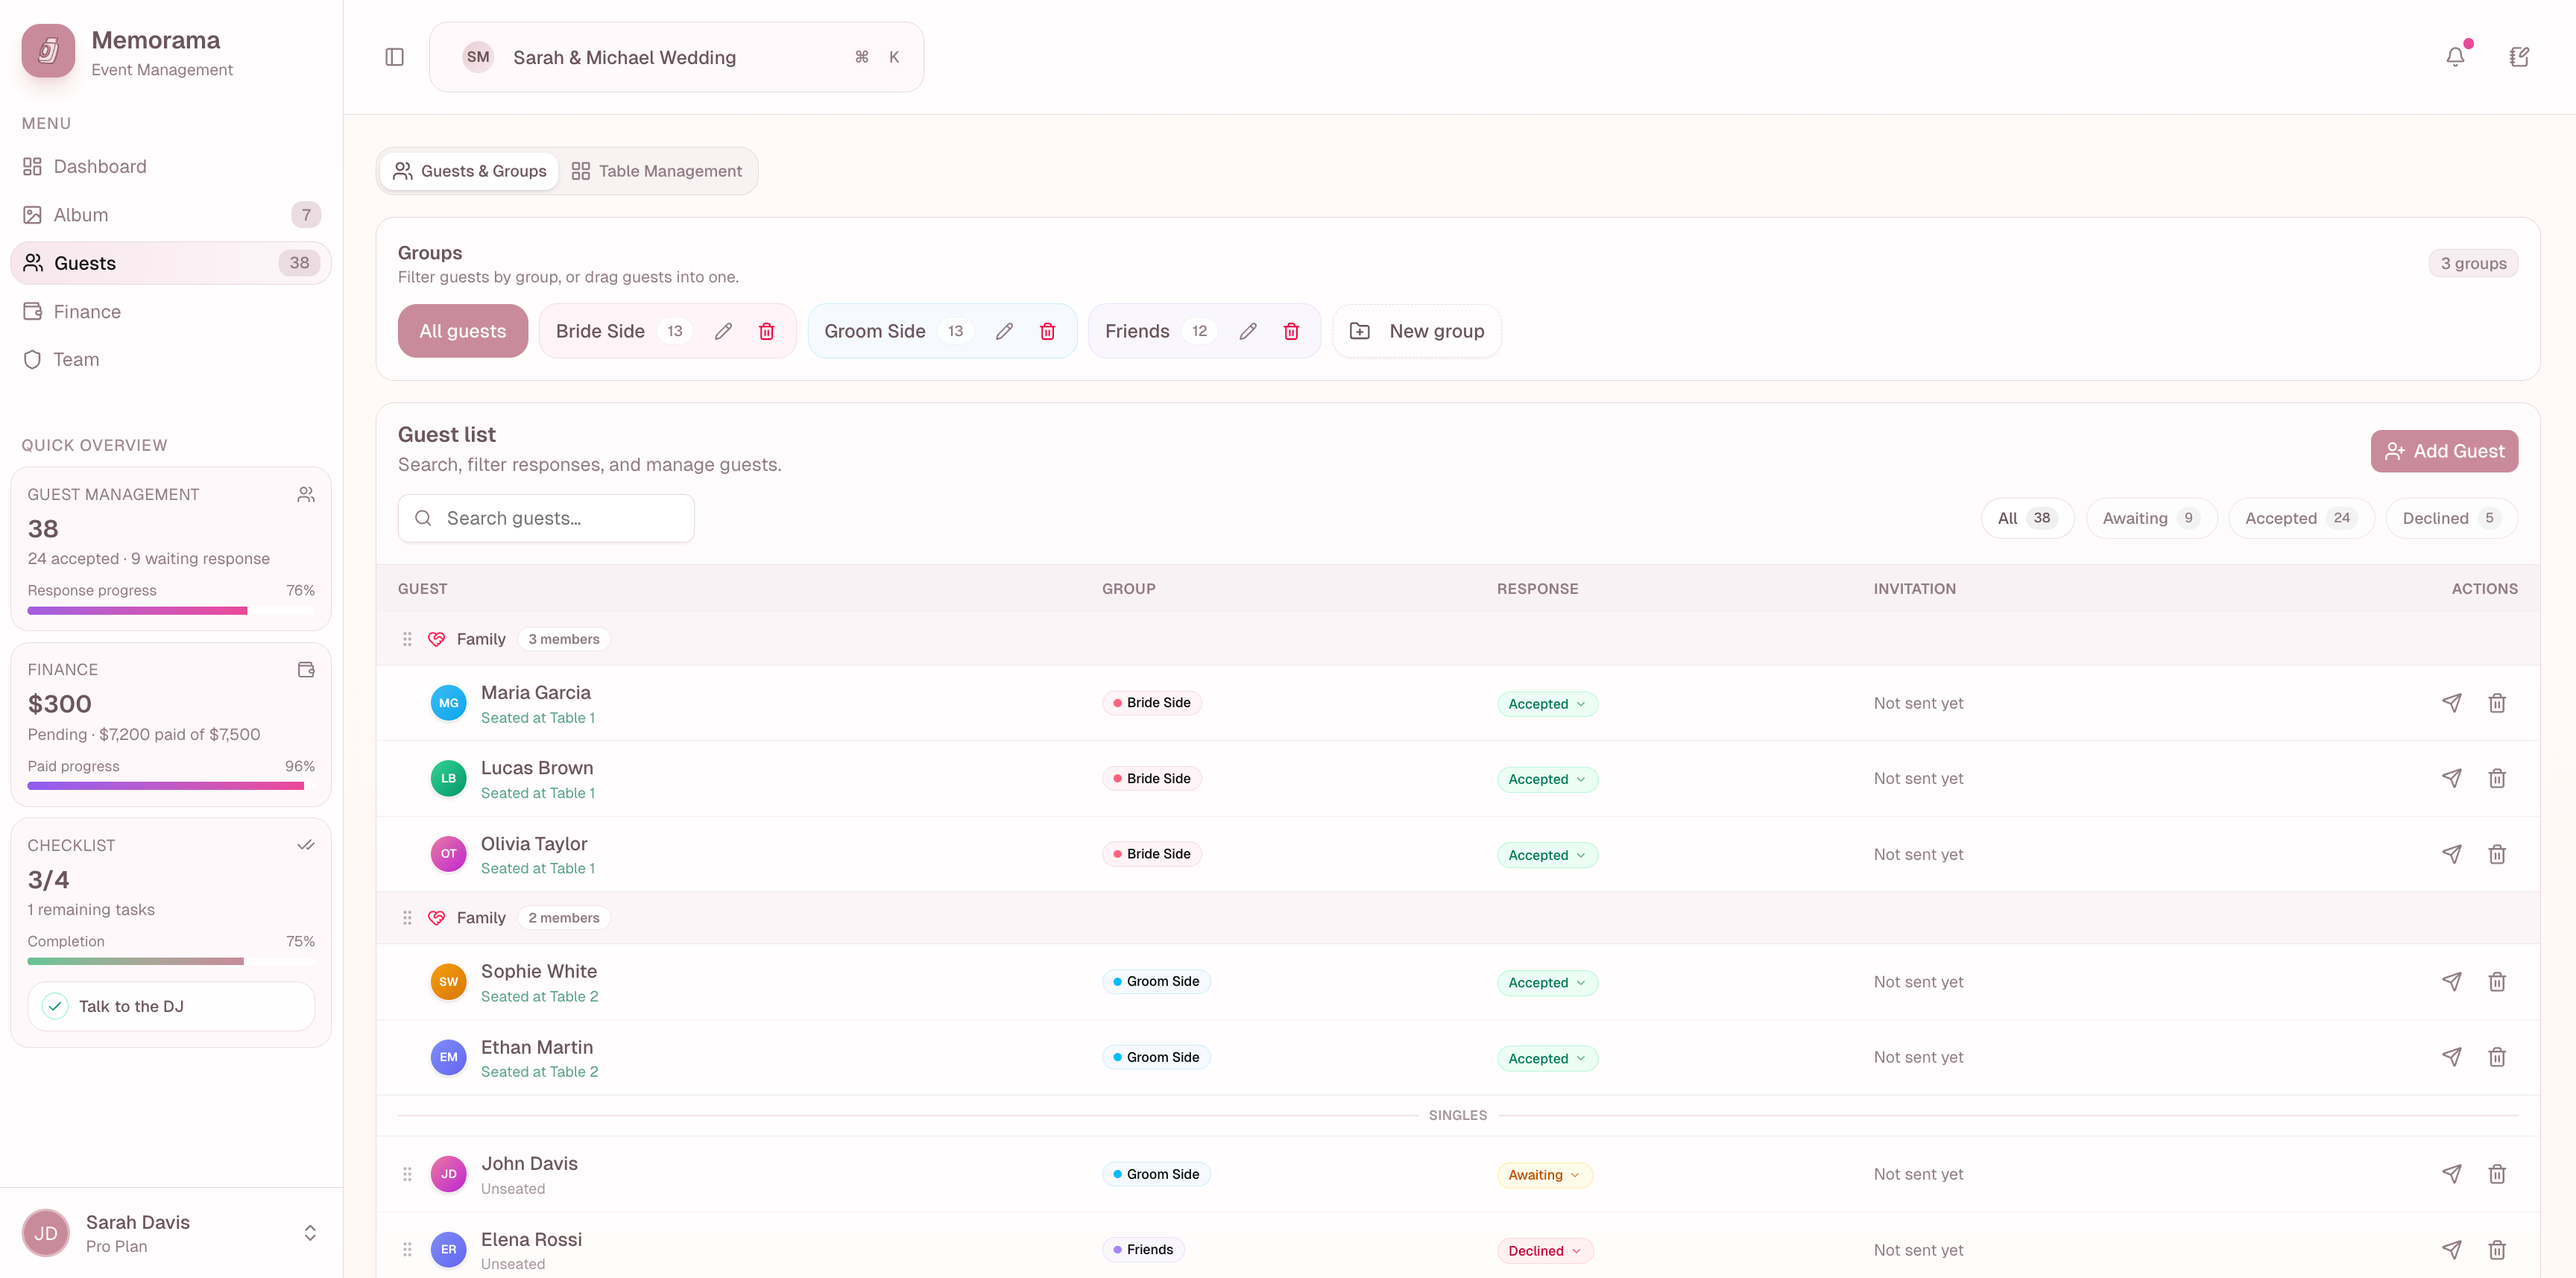
Task: Delete guest Lucas Brown
Action: [x=2496, y=778]
